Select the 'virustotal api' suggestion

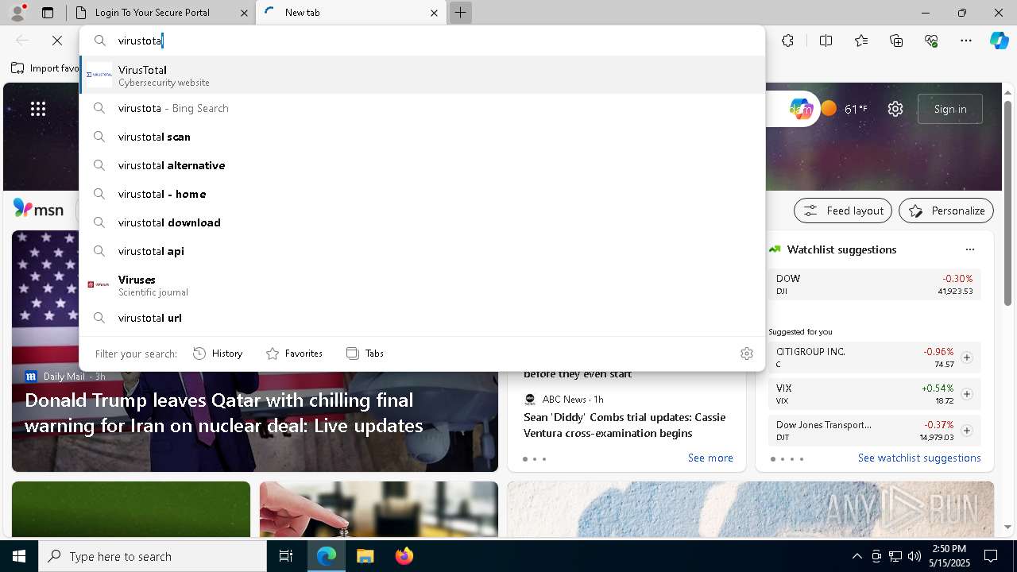[x=422, y=251]
